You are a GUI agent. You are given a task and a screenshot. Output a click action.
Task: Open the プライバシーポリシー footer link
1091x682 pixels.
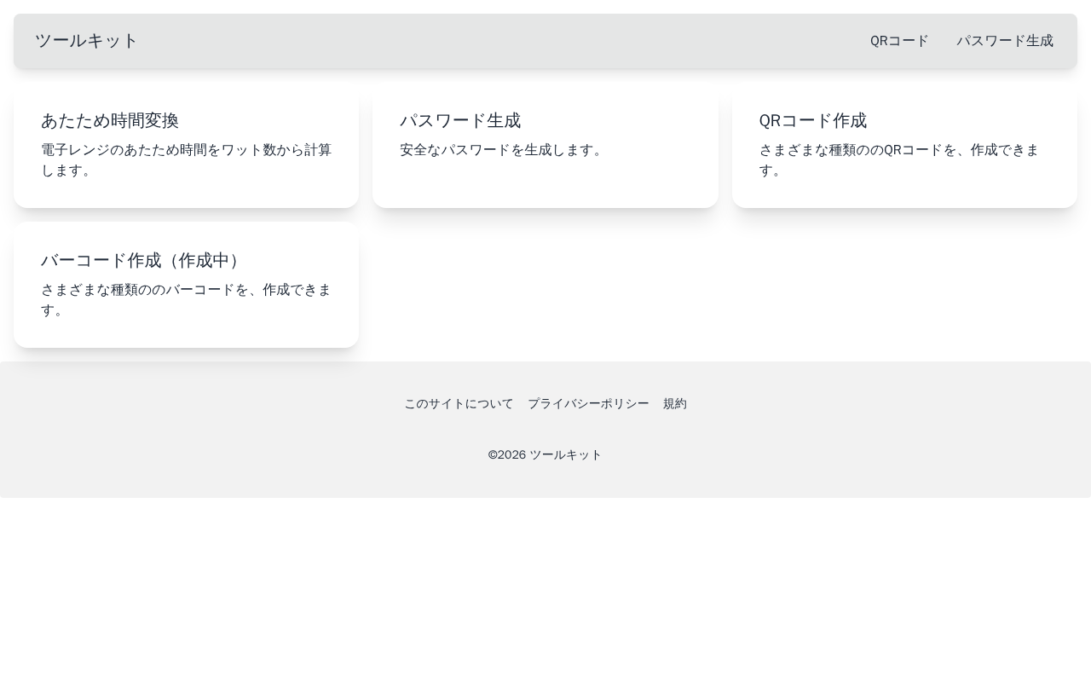588,403
